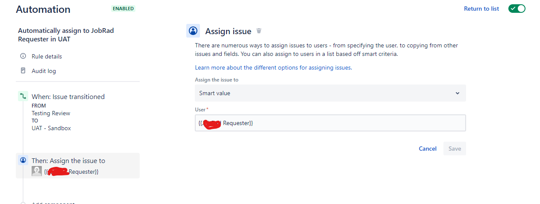The width and height of the screenshot is (540, 204).
Task: Open the 'Assign the issue to' Smart value dropdown
Action: 330,93
